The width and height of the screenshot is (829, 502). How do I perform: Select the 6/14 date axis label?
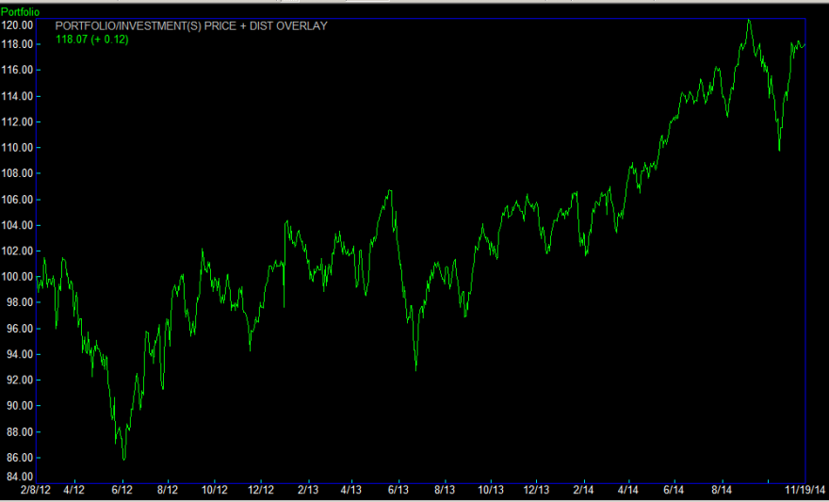(675, 491)
